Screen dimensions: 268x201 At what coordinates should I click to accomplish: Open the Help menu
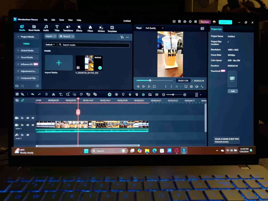(79, 20)
